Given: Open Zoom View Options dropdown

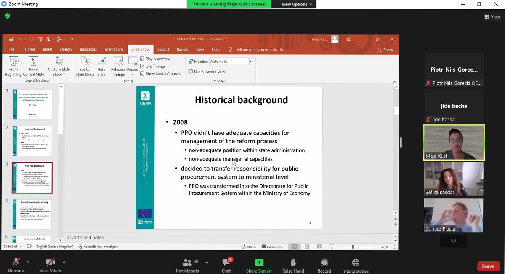Looking at the screenshot, I should (x=296, y=4).
